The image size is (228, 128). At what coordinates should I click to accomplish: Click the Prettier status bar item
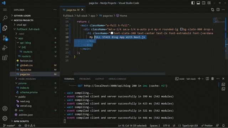pyautogui.click(x=207, y=126)
